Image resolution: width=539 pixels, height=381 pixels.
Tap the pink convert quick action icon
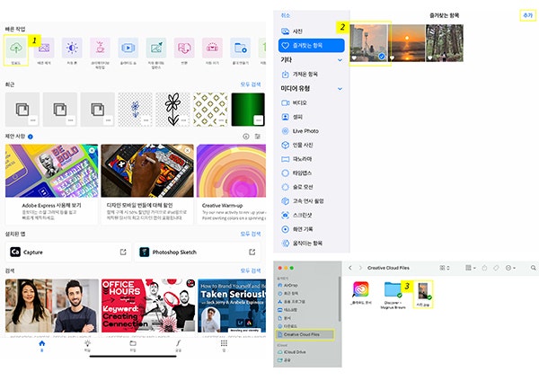(184, 48)
